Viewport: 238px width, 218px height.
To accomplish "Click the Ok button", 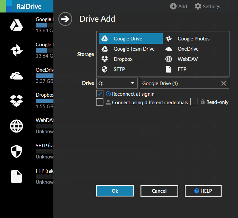I will click(115, 191).
